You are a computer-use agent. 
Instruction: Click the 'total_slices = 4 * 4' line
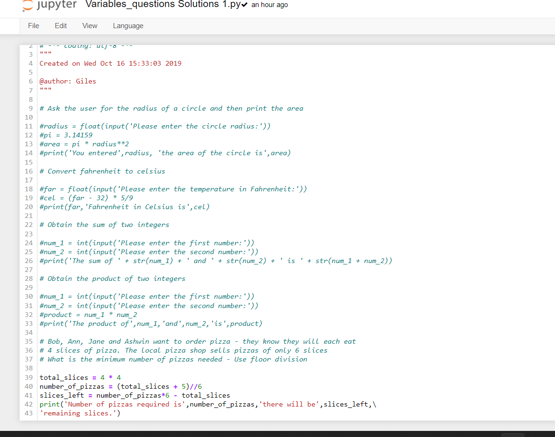[81, 377]
